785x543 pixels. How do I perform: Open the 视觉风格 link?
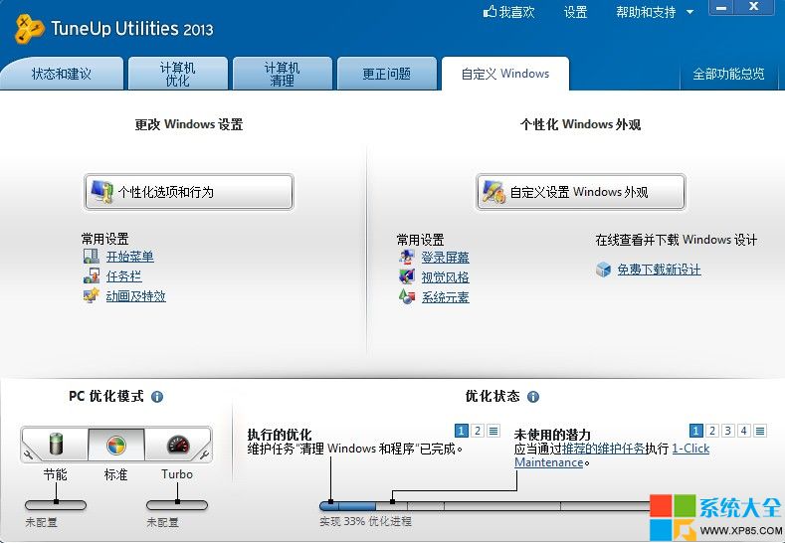pyautogui.click(x=446, y=277)
